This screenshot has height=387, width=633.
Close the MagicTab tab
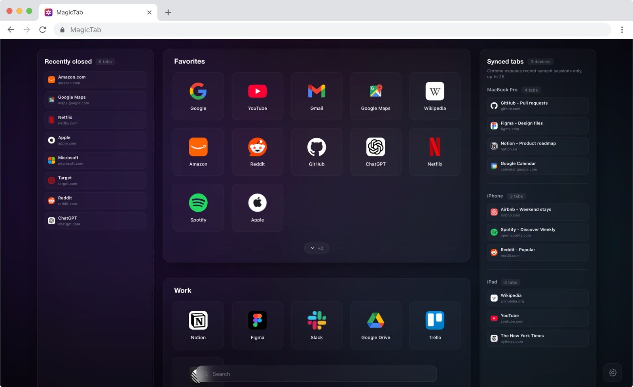pyautogui.click(x=149, y=12)
